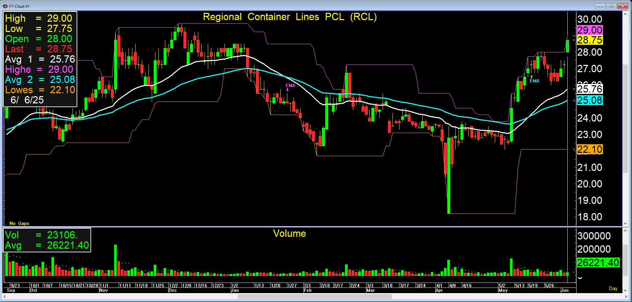Viewport: 632px width, 302px height.
Task: Click the 19.00 price axis label
Action: click(590, 201)
